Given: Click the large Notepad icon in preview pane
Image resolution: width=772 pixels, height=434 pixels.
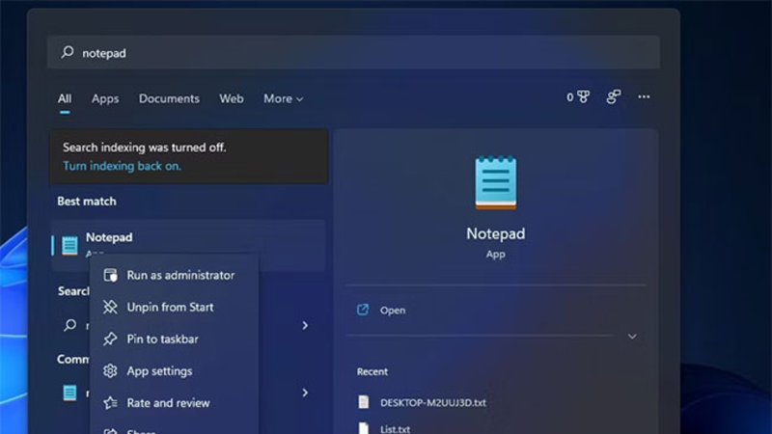Looking at the screenshot, I should tap(495, 184).
